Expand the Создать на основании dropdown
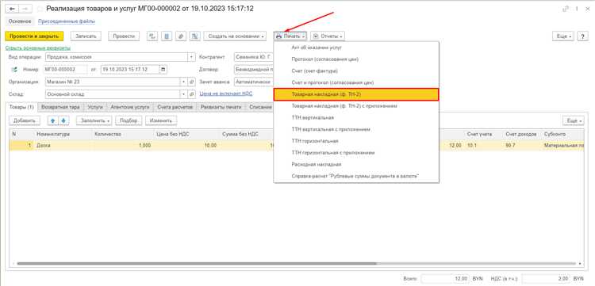The image size is (595, 286). pos(236,36)
